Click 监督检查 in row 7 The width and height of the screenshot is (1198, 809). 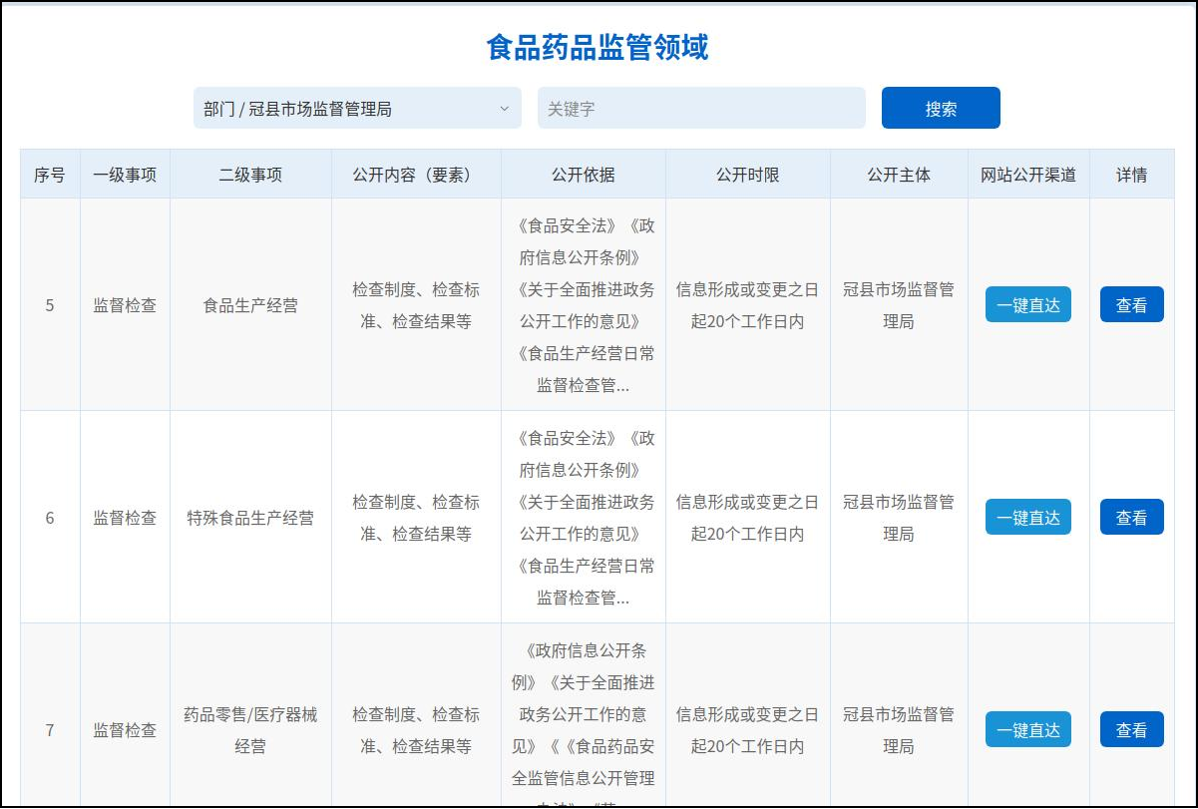tap(125, 730)
